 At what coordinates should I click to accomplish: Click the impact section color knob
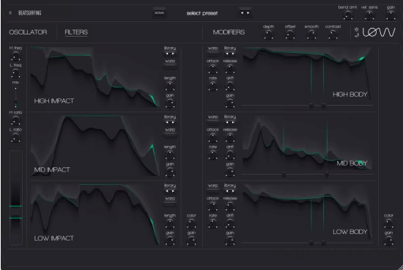click(191, 224)
